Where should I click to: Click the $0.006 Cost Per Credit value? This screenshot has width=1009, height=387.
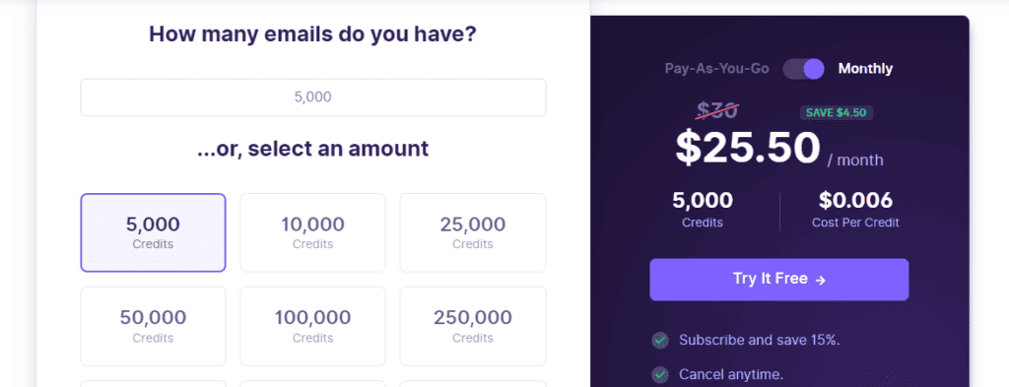click(855, 201)
